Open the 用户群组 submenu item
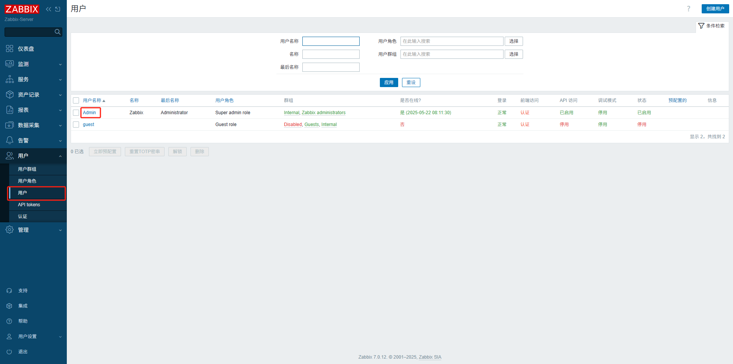The width and height of the screenshot is (733, 364). pyautogui.click(x=38, y=169)
